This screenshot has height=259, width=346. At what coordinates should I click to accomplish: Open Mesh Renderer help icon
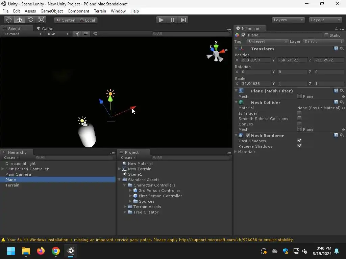click(x=336, y=135)
